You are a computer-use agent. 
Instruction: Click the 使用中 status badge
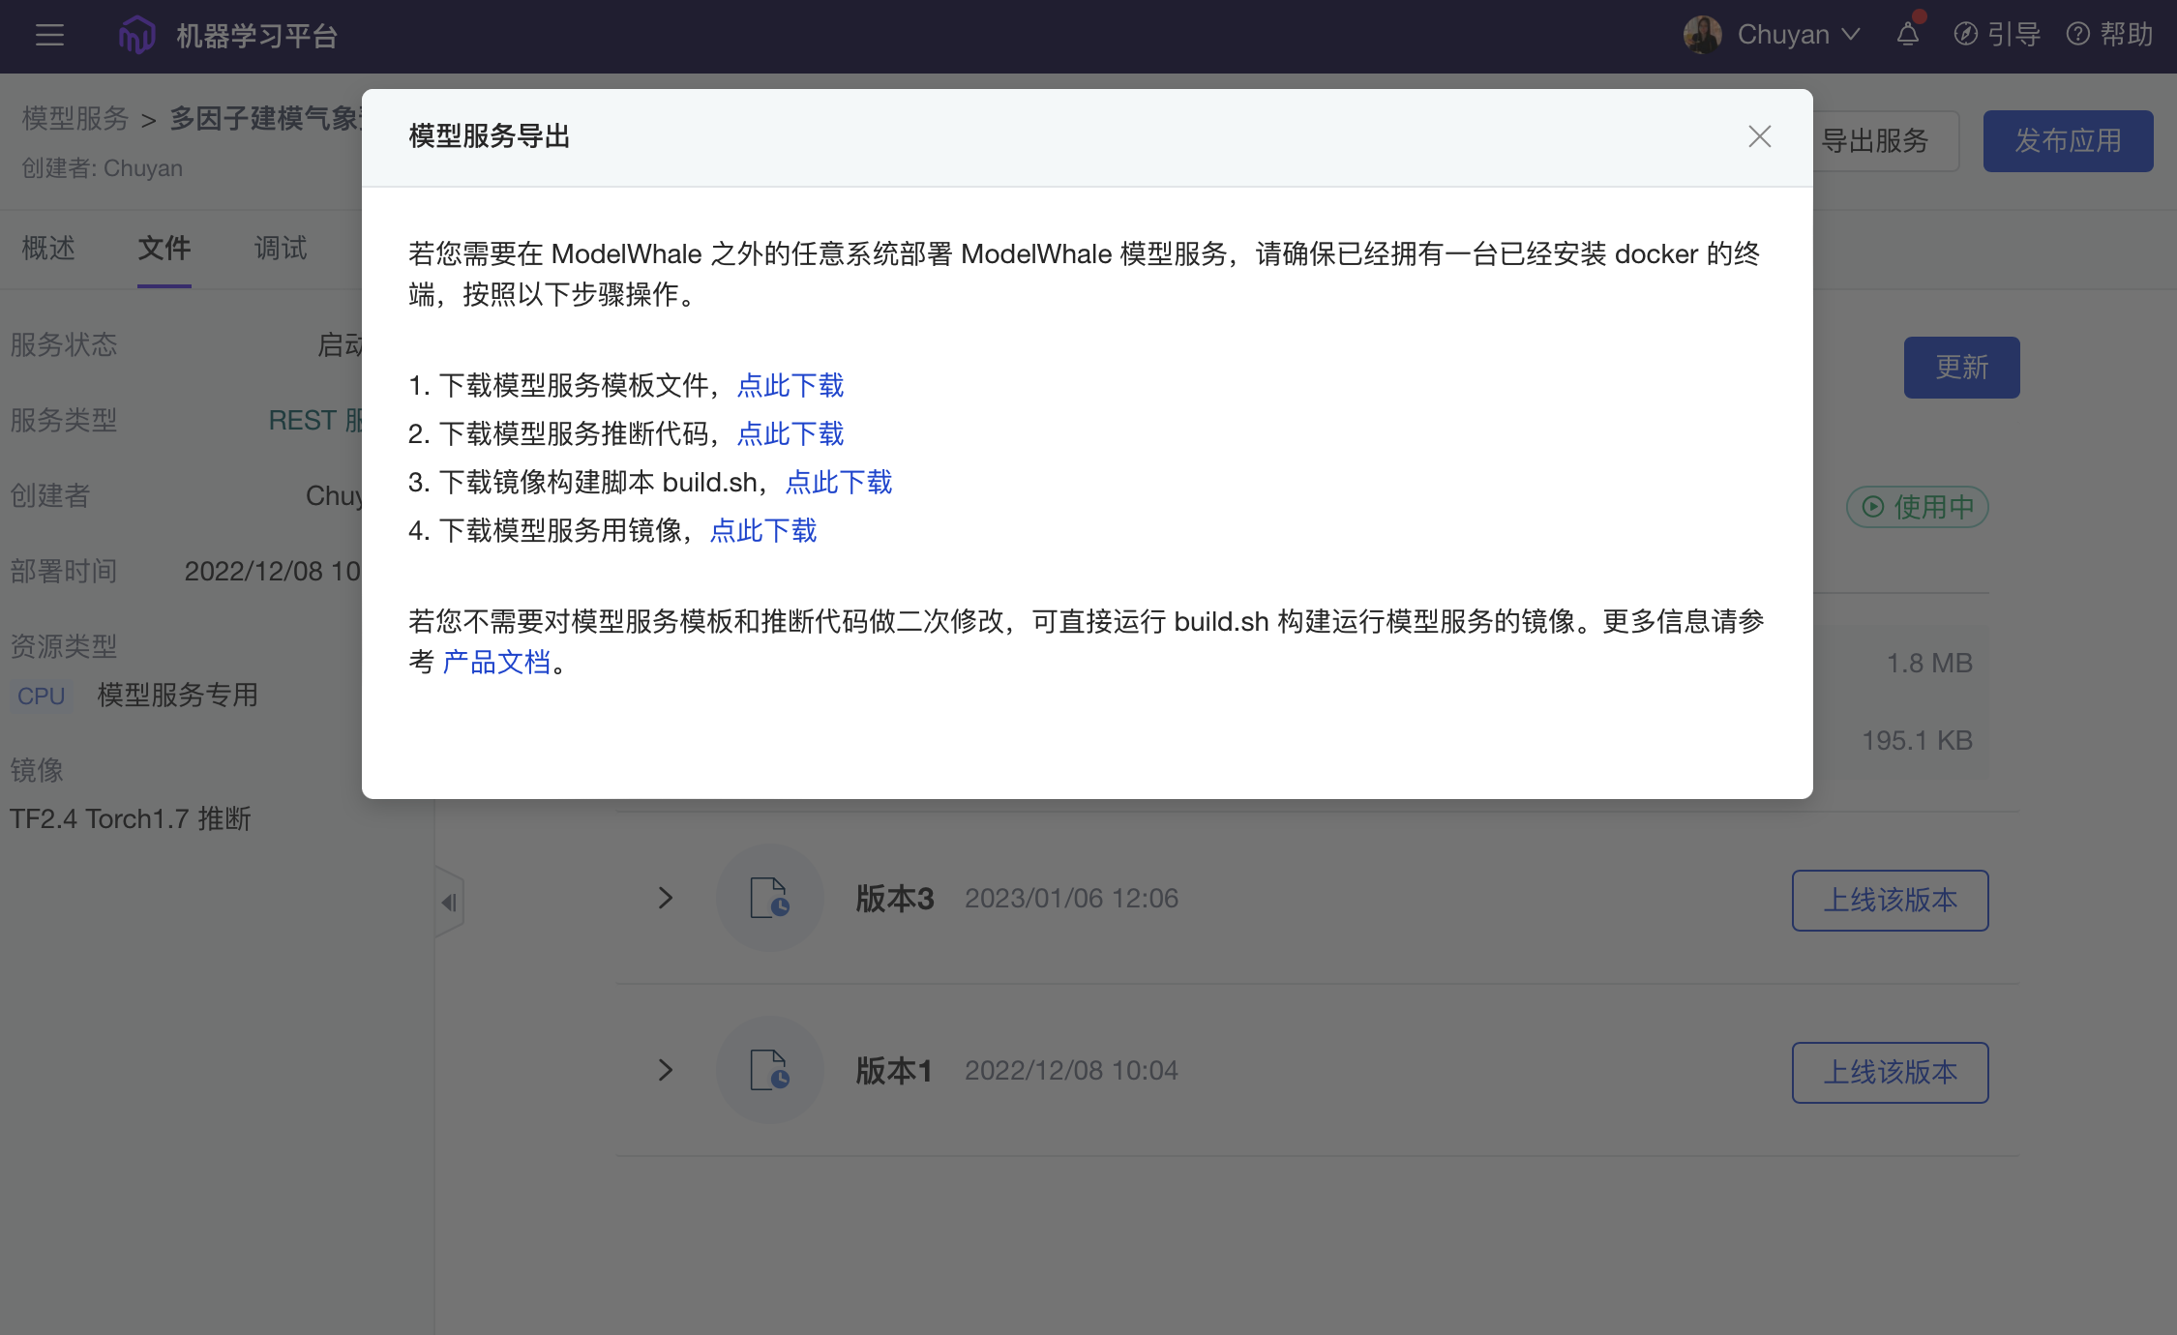pyautogui.click(x=1917, y=507)
